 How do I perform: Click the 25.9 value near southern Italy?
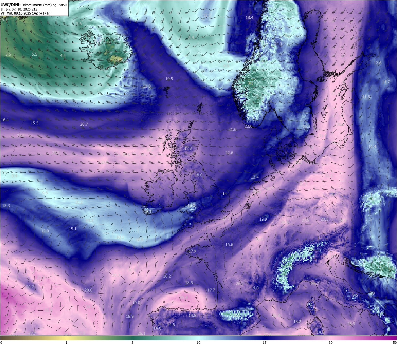coord(351,324)
